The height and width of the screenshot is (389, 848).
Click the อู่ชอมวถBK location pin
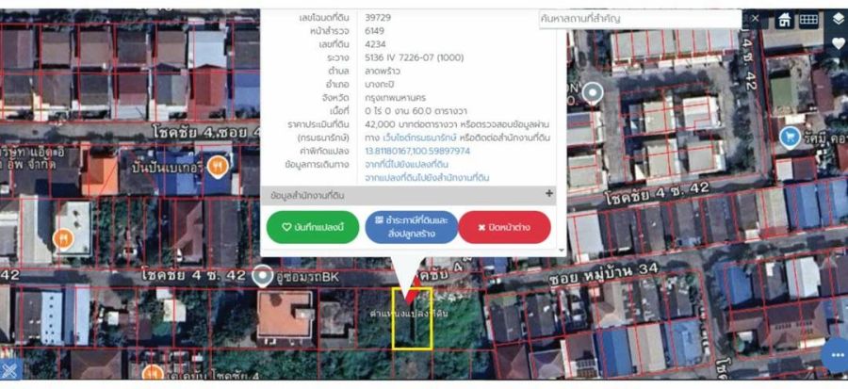pos(260,276)
